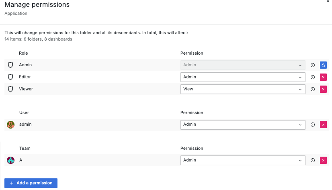Click the info icon for Admin role
Screen dimensions: 332x190
(313, 65)
